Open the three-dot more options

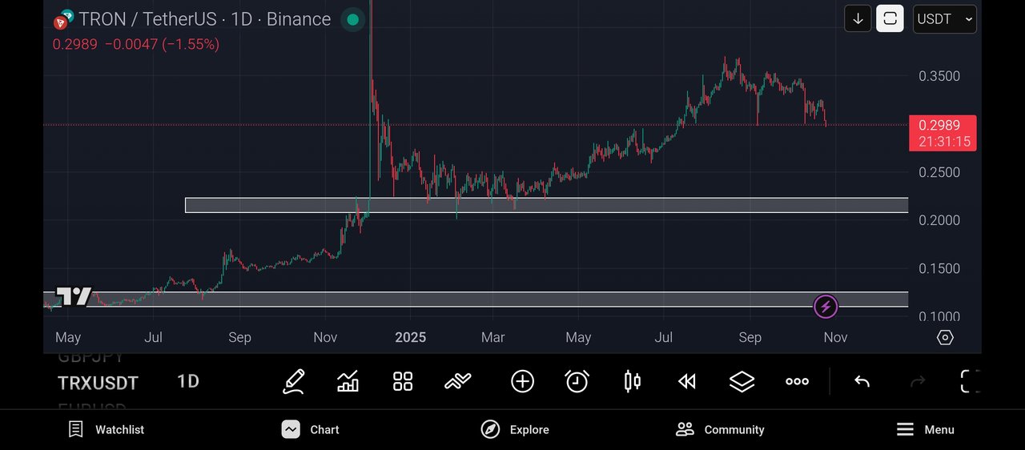pos(797,382)
